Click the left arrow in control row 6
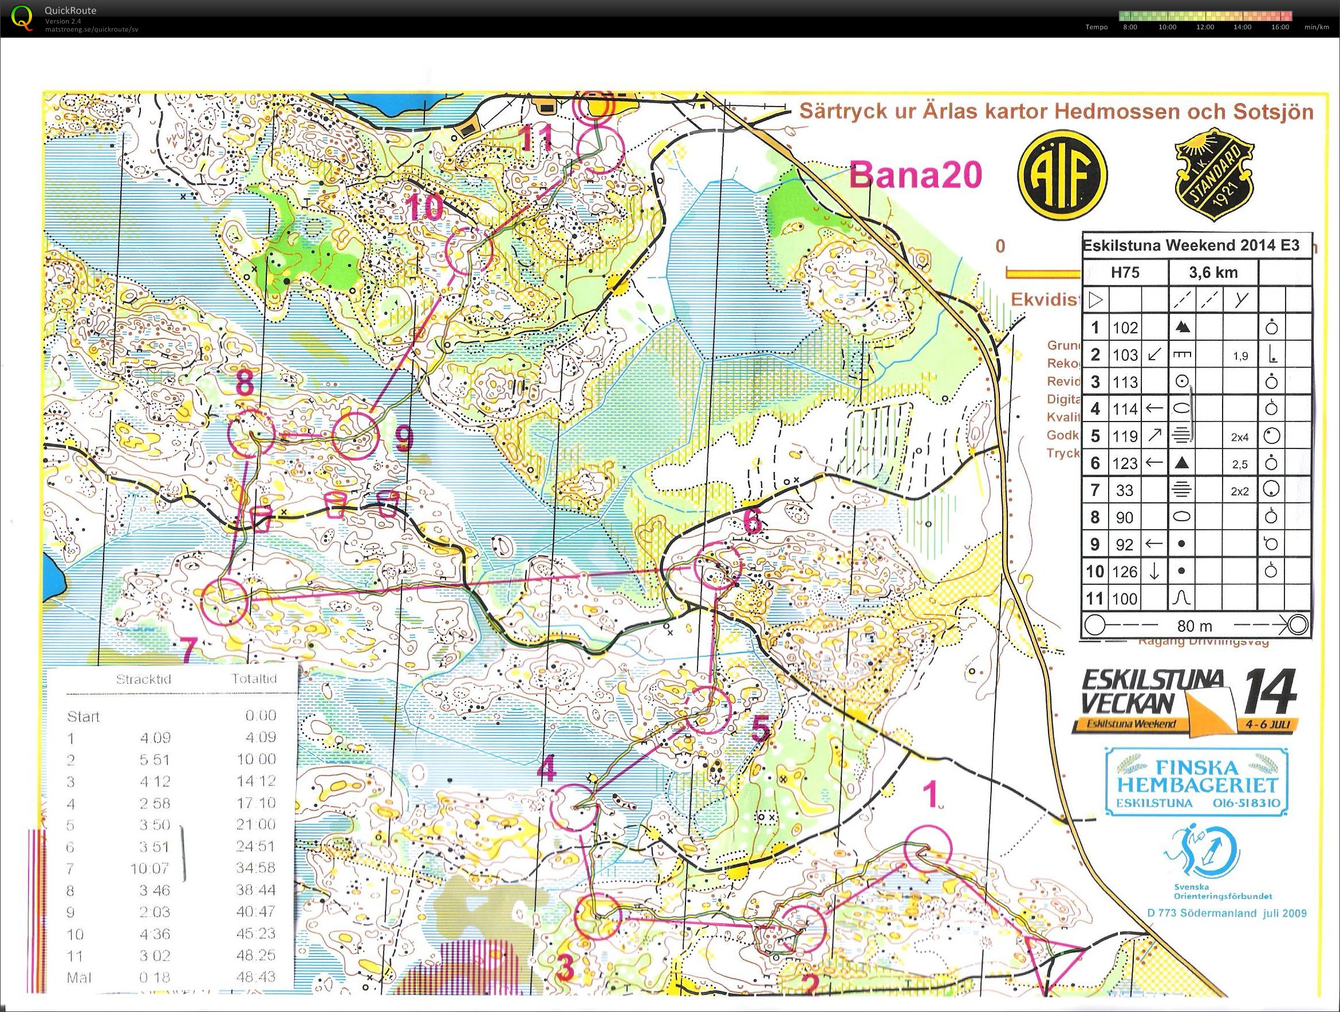This screenshot has height=1012, width=1340. (x=1154, y=463)
